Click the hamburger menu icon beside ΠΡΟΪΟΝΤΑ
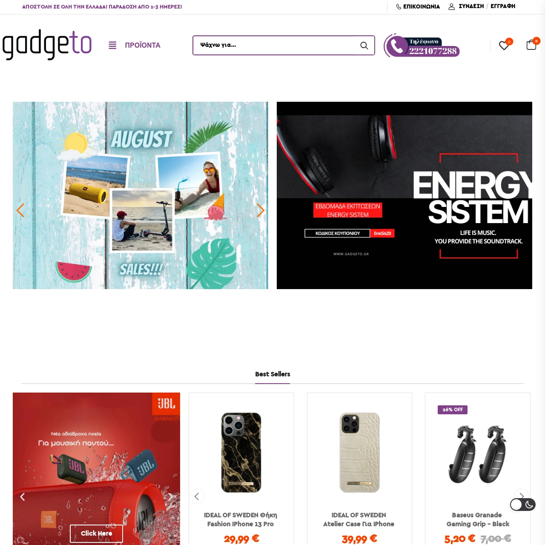 tap(112, 45)
